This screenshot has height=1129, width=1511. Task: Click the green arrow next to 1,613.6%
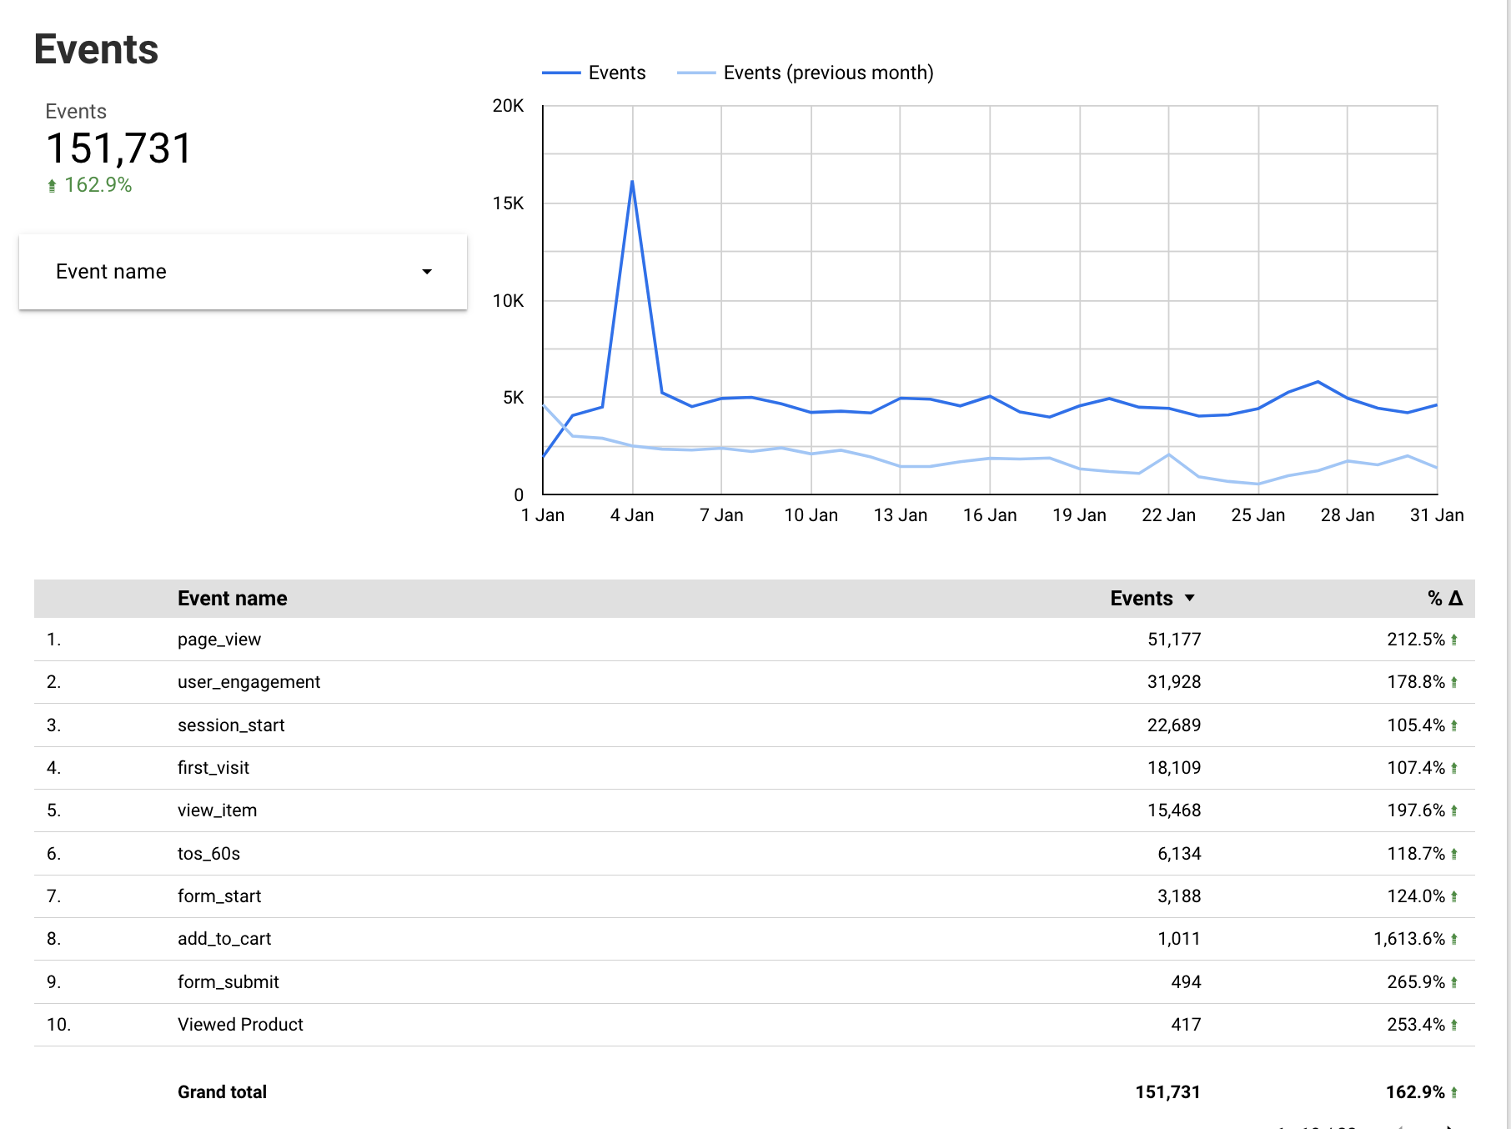(1454, 939)
